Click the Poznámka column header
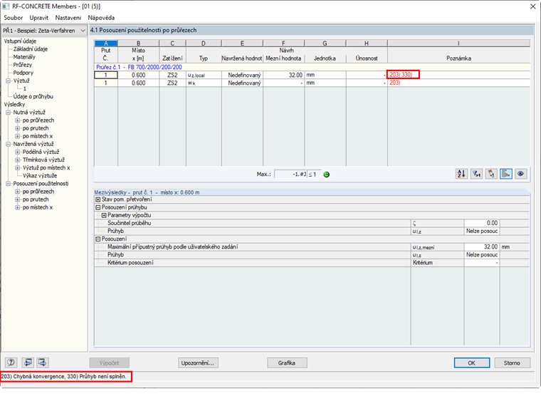This screenshot has height=406, width=541. 458,58
